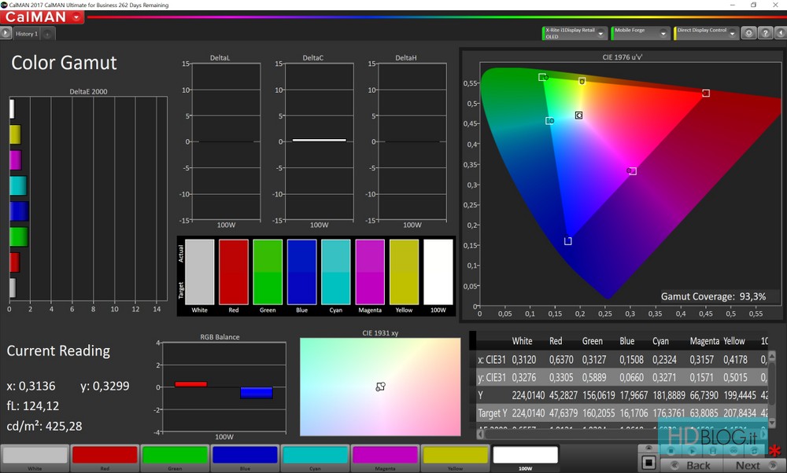Click the White column header in data table

(522, 341)
